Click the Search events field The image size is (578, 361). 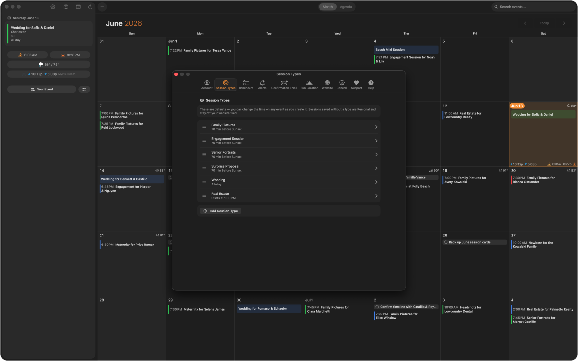[533, 7]
